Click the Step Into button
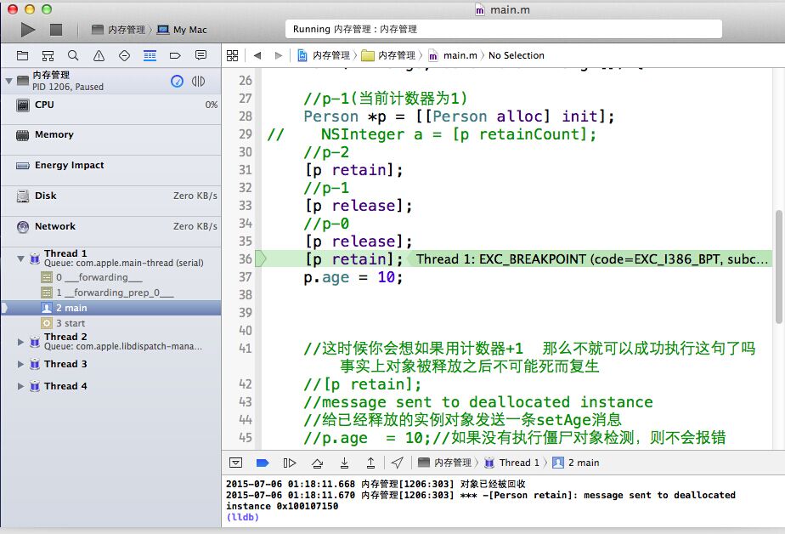This screenshot has width=785, height=534. [344, 463]
